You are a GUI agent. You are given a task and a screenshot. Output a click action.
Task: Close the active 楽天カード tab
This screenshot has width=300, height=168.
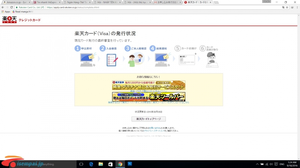pyautogui.click(x=210, y=2)
